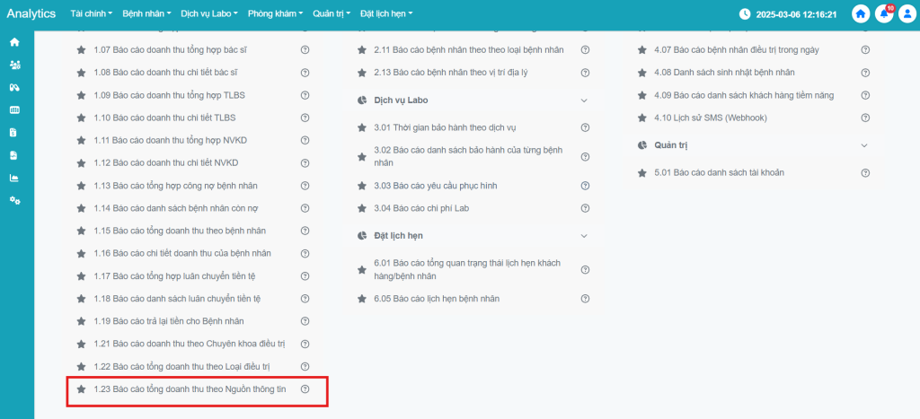Image resolution: width=920 pixels, height=419 pixels.
Task: Click the pills icon in sidebar
Action: [x=14, y=87]
